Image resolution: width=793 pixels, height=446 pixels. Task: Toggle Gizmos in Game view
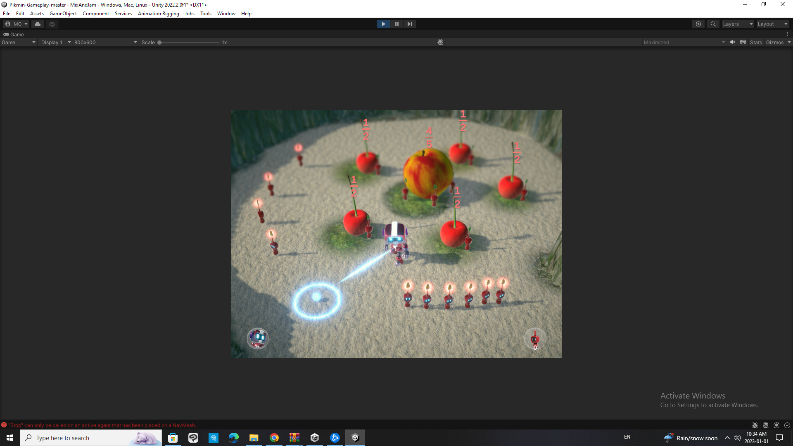point(774,42)
